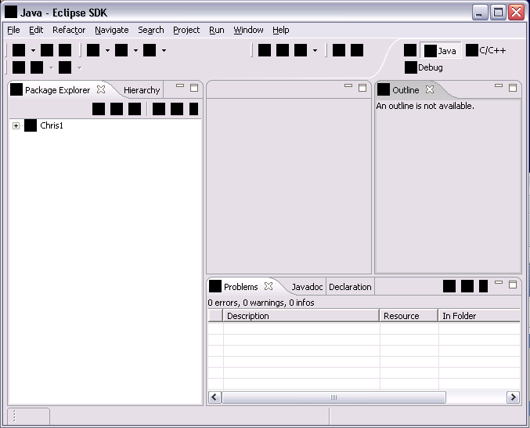Minimize the Outline panel
The height and width of the screenshot is (428, 530).
[499, 85]
